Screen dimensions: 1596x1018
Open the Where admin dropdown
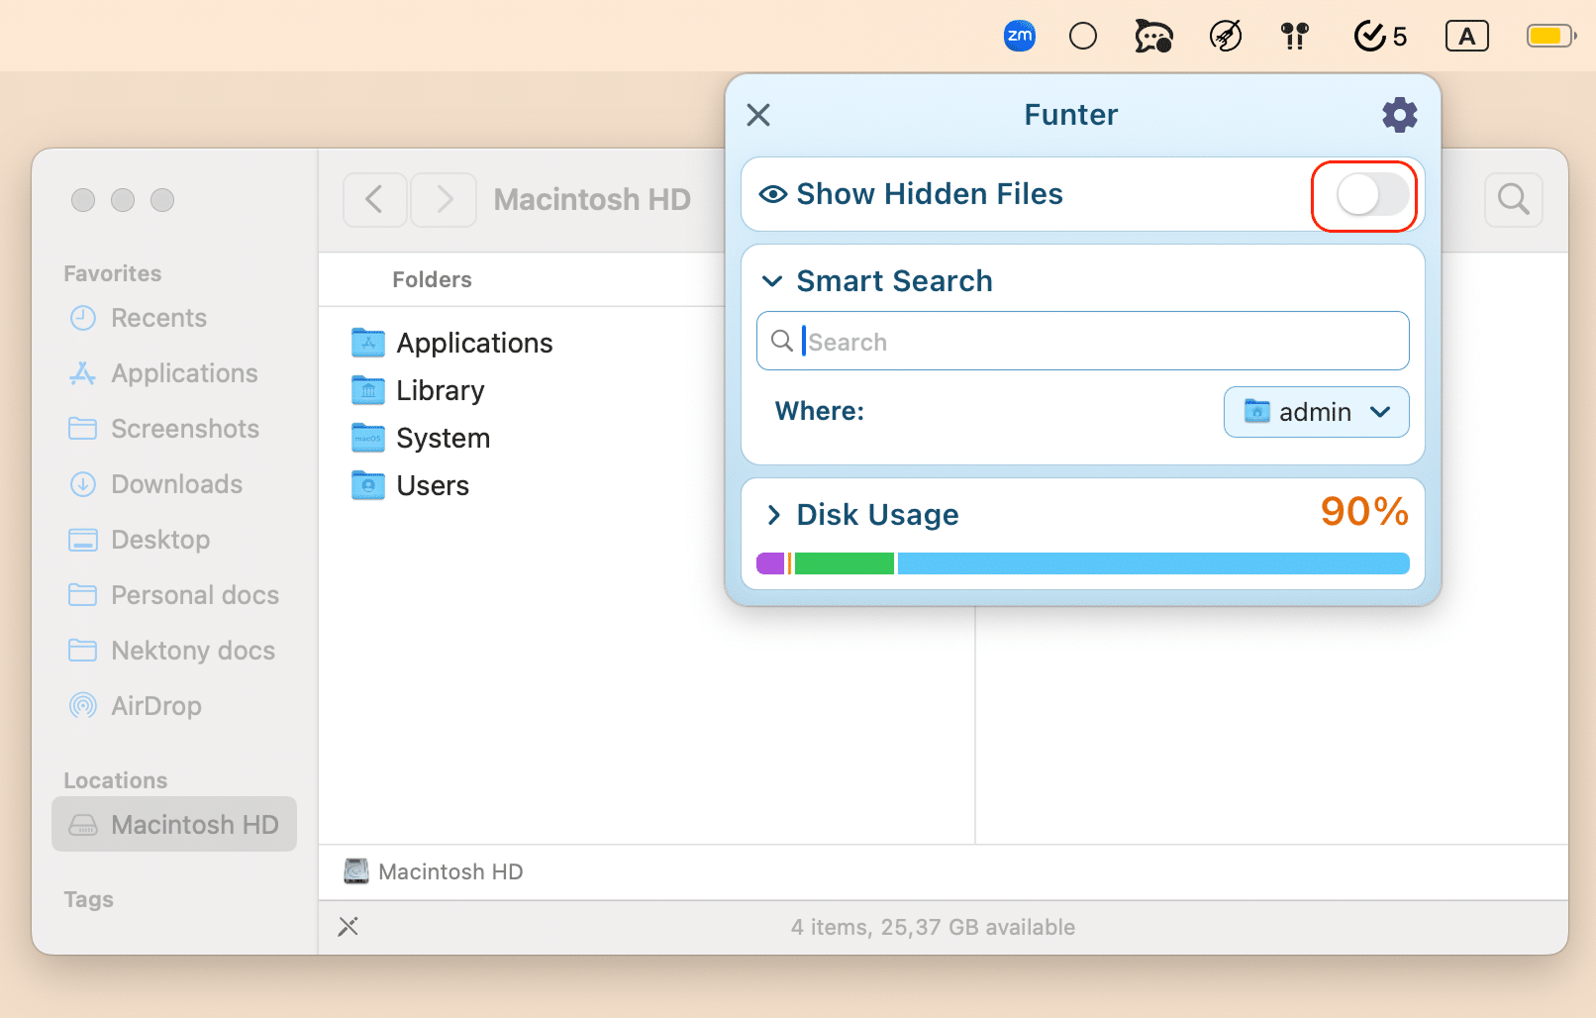(1316, 412)
